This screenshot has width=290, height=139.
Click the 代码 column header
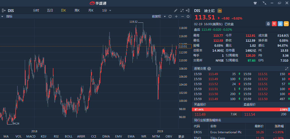tap(197, 126)
